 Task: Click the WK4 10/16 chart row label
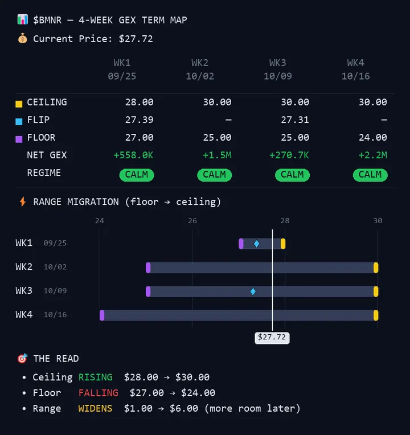(x=41, y=315)
